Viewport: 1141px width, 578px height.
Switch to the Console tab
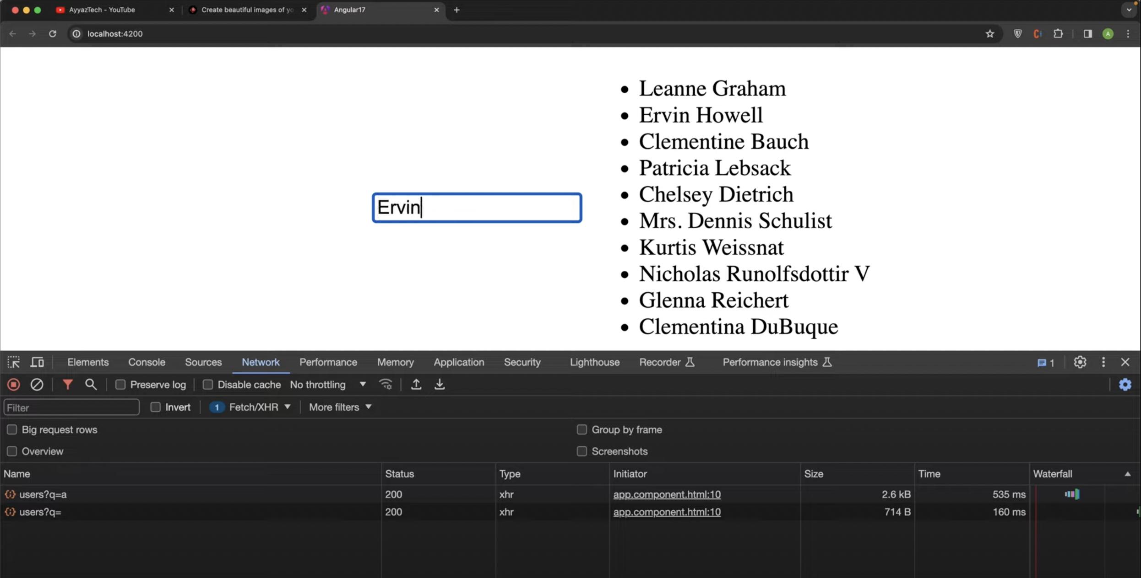[147, 362]
